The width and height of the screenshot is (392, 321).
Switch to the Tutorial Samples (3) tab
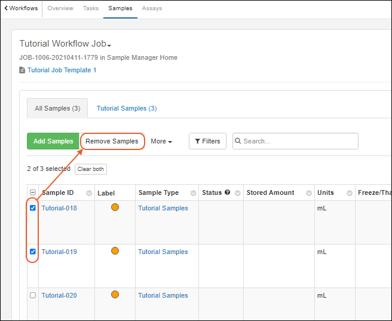click(x=127, y=108)
